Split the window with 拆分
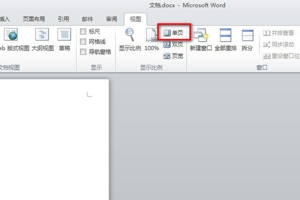This screenshot has height=200, width=300. click(247, 40)
